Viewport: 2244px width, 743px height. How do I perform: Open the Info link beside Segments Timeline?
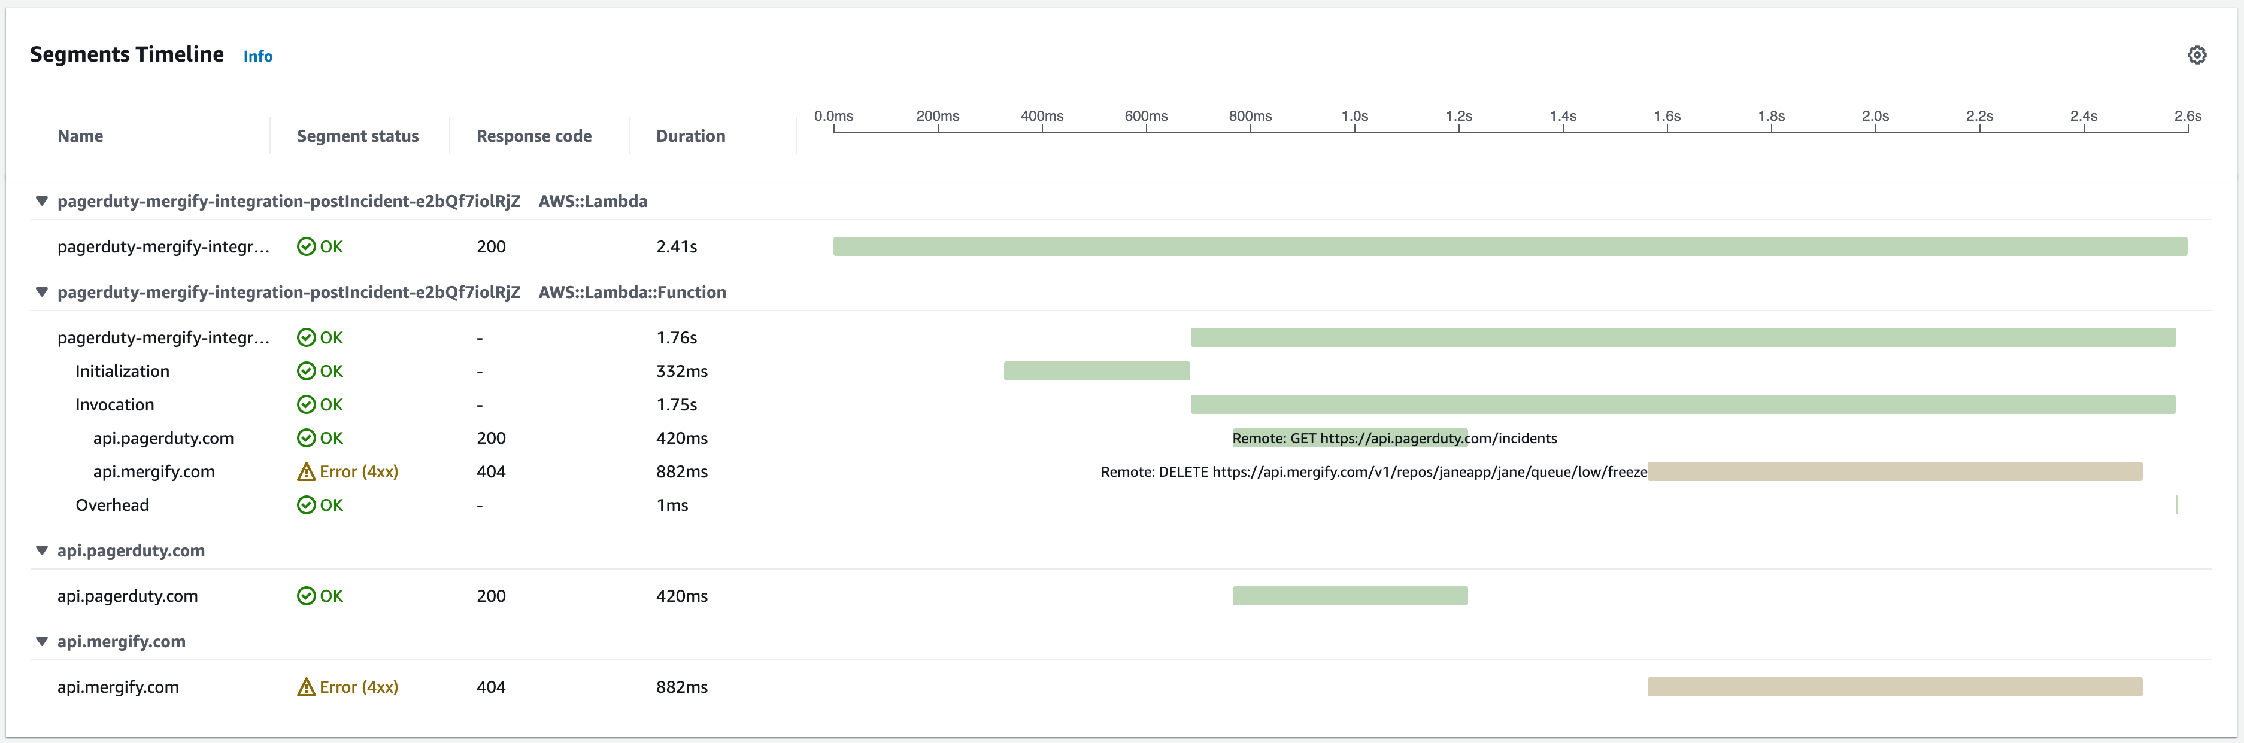258,57
